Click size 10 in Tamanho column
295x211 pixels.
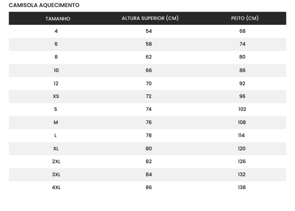[x=56, y=70]
